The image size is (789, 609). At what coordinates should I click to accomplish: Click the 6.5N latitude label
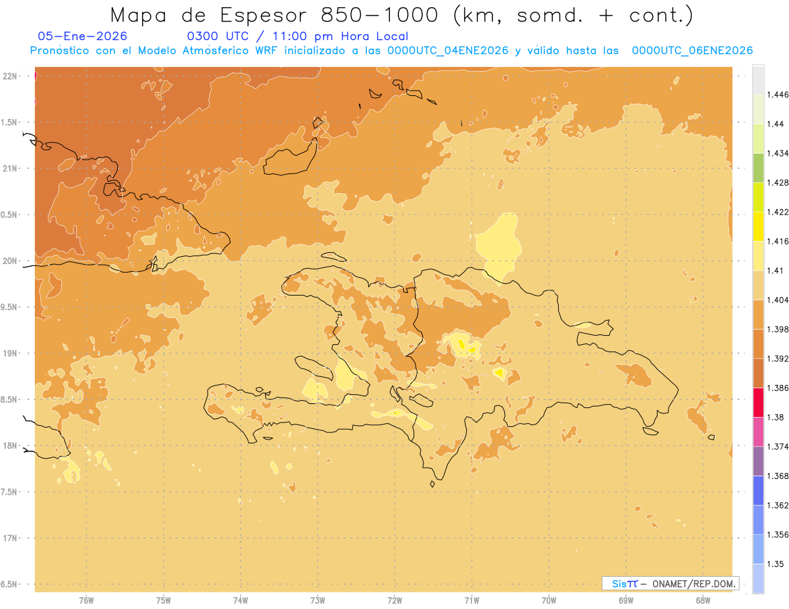[9, 584]
